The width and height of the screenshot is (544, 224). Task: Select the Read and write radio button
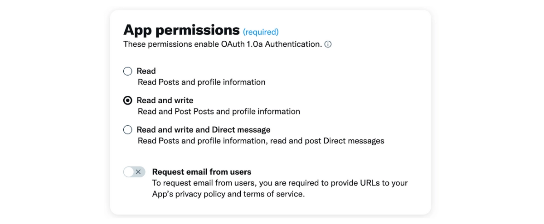tap(128, 100)
